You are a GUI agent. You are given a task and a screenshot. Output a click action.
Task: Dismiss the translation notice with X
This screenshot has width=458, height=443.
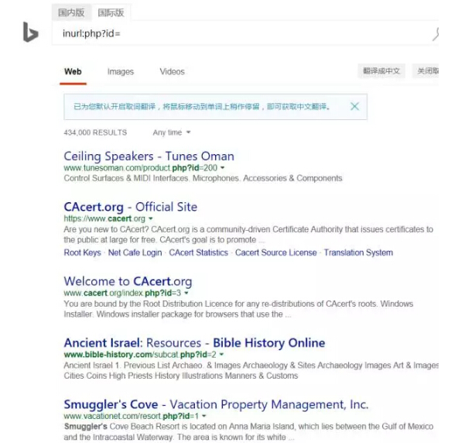(354, 106)
